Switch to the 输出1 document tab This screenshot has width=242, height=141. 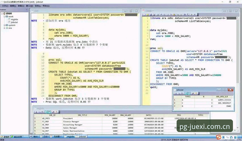click(35, 136)
